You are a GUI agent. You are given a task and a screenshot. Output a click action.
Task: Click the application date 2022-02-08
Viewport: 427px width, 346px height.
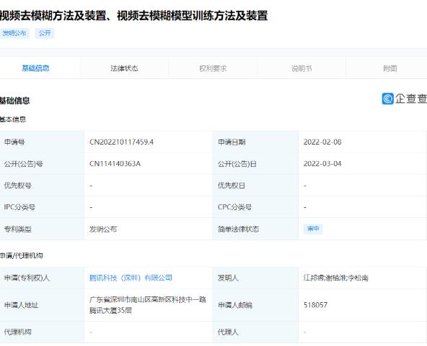(x=322, y=142)
